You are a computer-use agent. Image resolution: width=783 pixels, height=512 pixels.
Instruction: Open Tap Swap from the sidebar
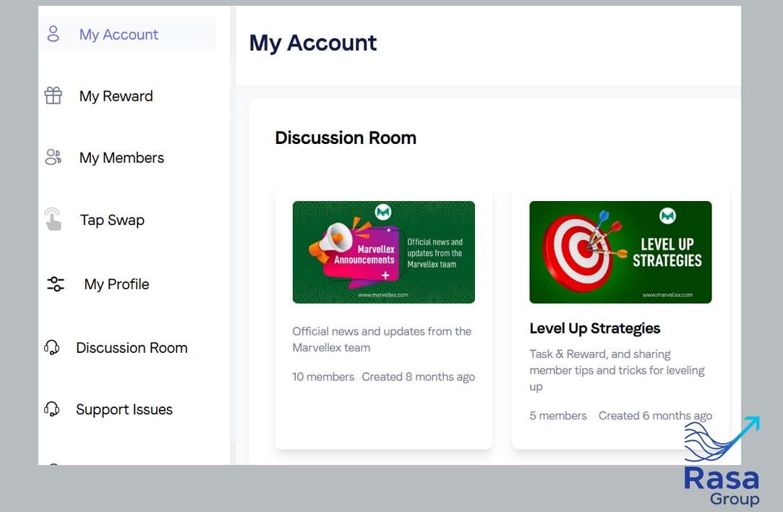coord(112,220)
